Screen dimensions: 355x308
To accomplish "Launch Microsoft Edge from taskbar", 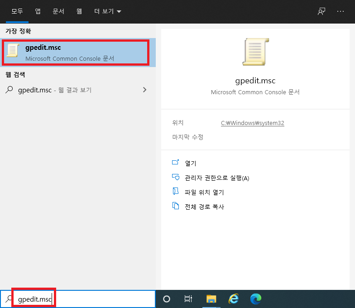I will [256, 299].
